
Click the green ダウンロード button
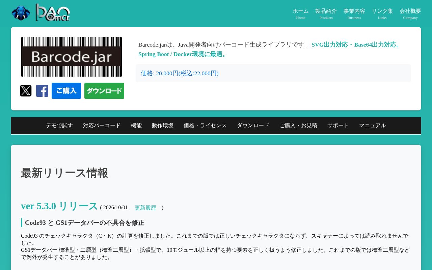(104, 91)
